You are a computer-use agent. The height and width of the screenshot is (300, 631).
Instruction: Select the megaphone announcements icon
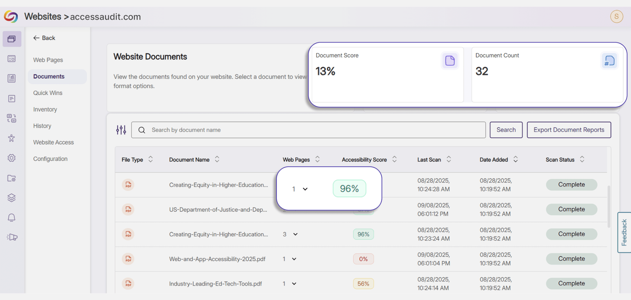(12, 237)
